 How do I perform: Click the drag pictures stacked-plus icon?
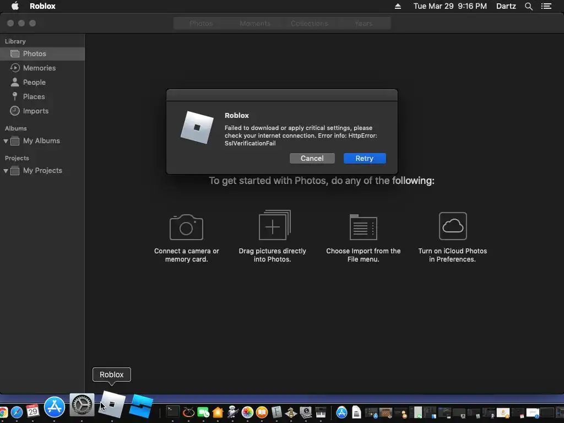pyautogui.click(x=274, y=225)
